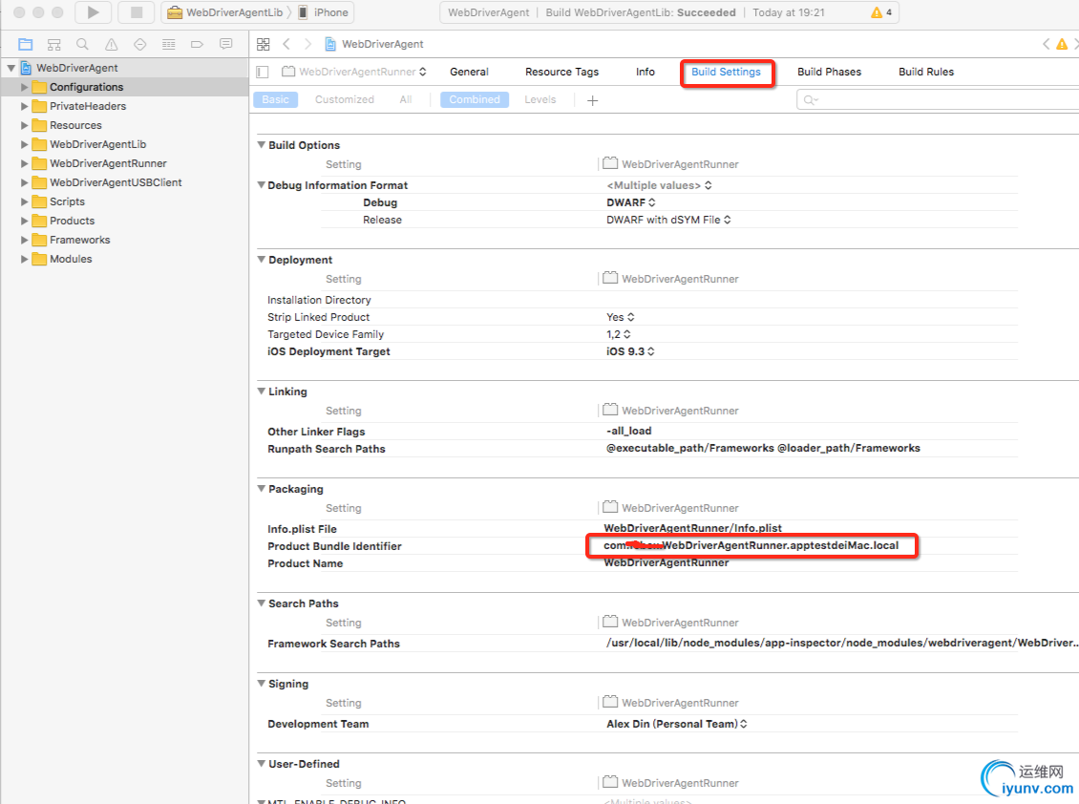Select the WebDriverAgentUSBClient folder
The image size is (1079, 804).
coord(116,182)
